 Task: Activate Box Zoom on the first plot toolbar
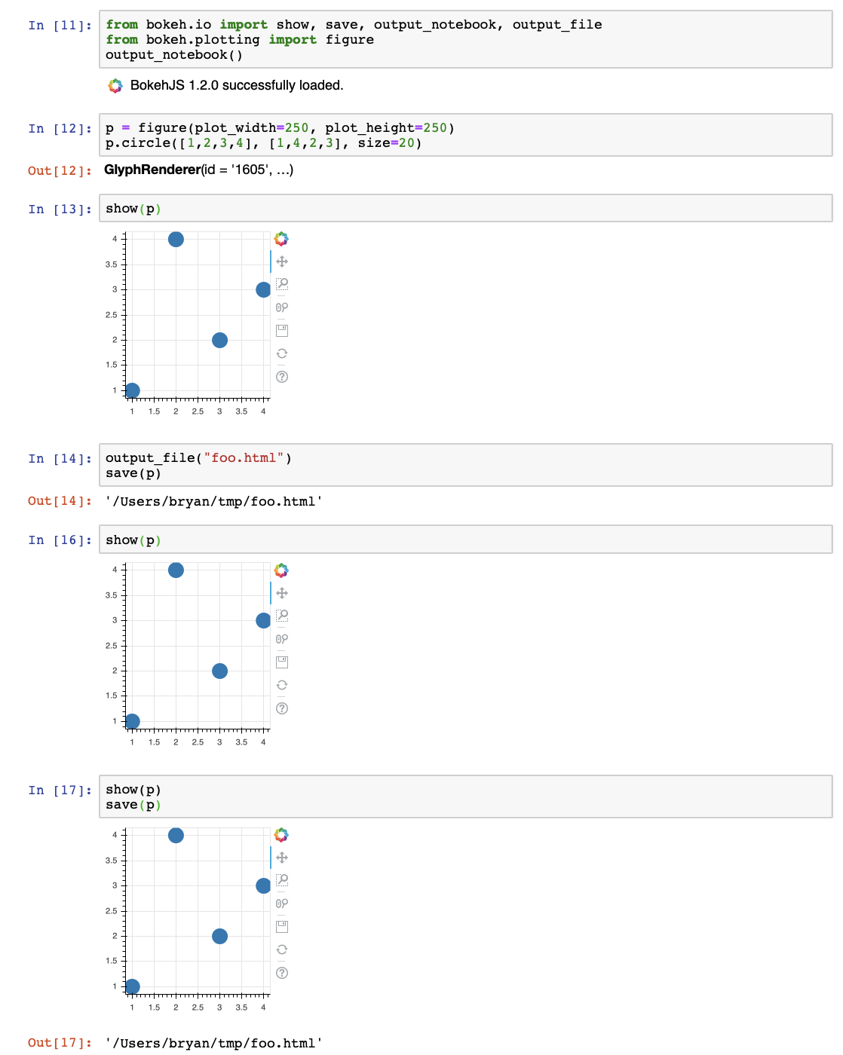click(283, 285)
